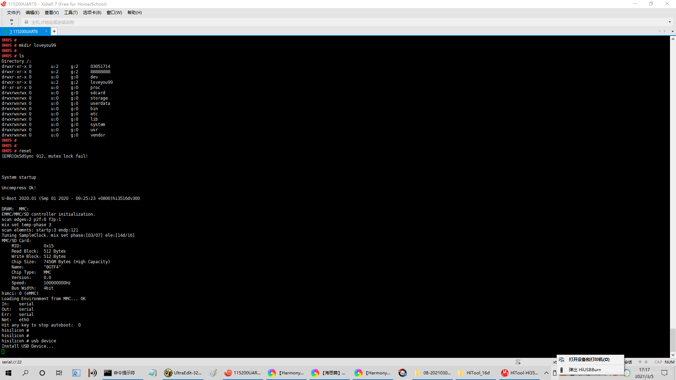Click the new tab plus button
Viewport: 676px width, 380px height.
(x=54, y=31)
